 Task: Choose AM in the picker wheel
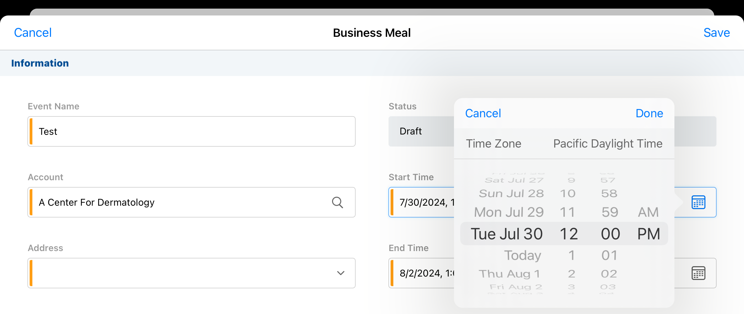click(648, 212)
